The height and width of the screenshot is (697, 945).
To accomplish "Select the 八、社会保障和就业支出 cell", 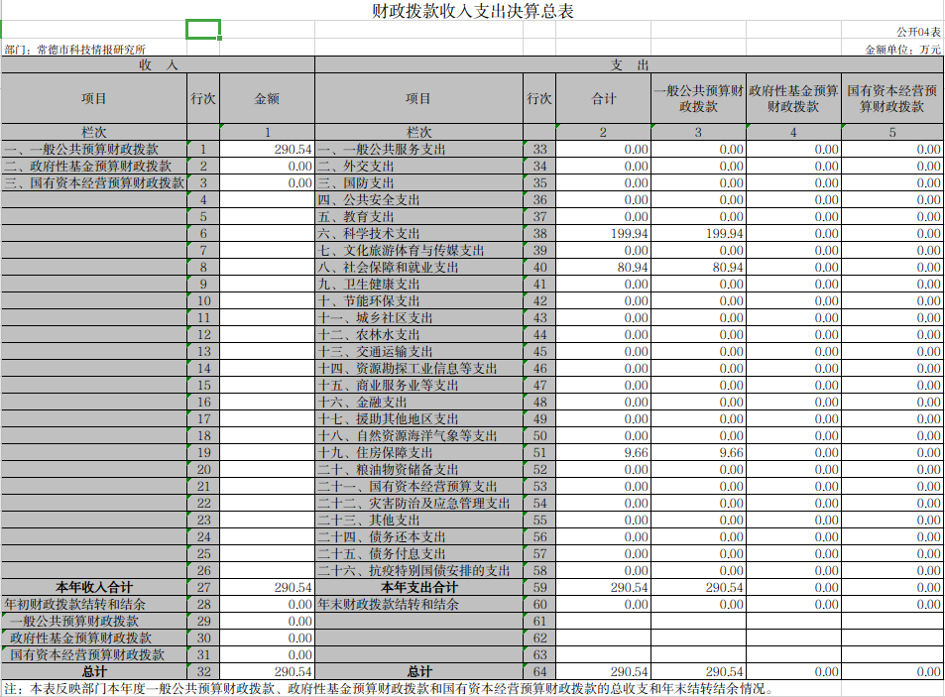I will [x=389, y=268].
